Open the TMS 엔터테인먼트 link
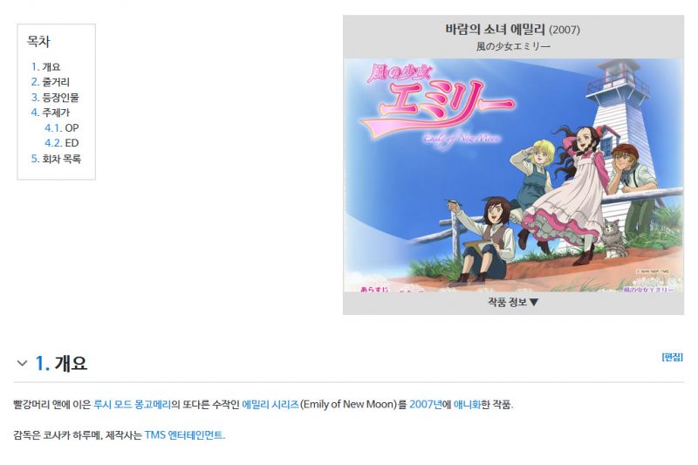Image resolution: width=698 pixels, height=465 pixels. (x=184, y=434)
